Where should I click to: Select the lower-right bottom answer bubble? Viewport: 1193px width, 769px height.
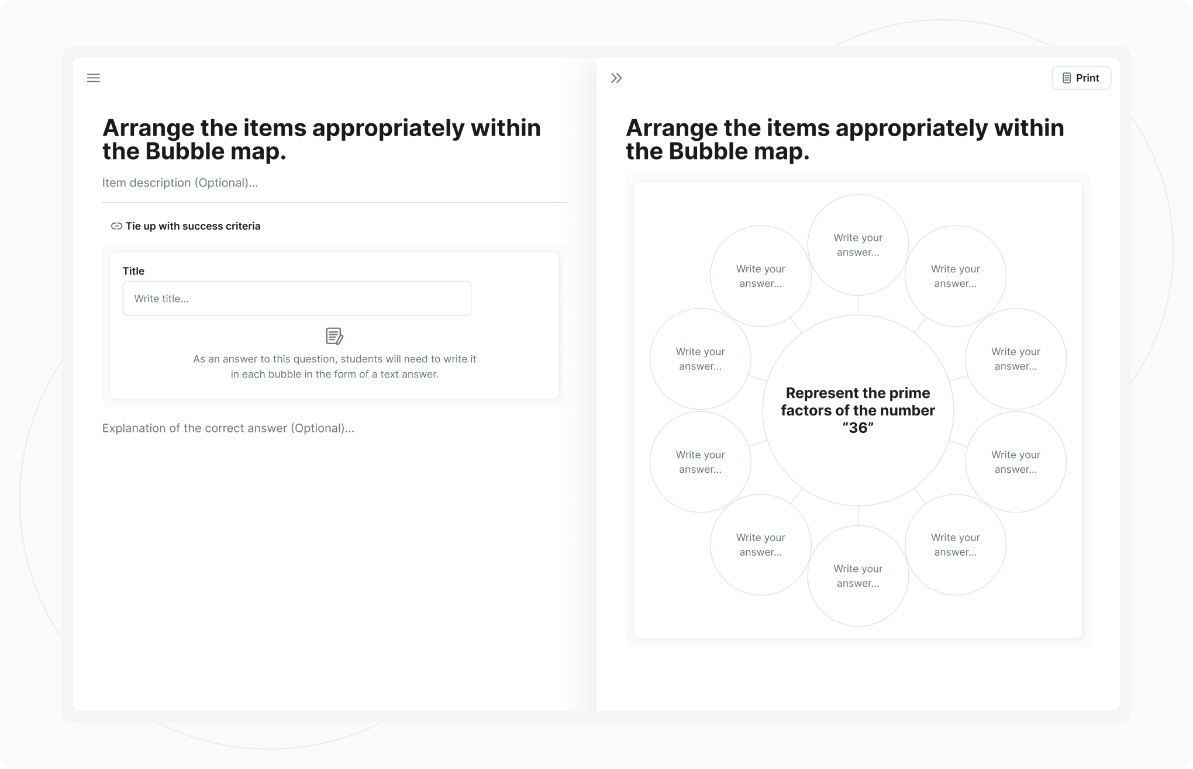(x=956, y=545)
